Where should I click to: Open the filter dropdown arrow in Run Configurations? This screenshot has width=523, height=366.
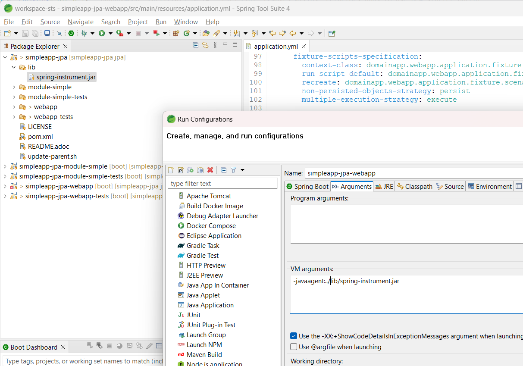point(242,170)
